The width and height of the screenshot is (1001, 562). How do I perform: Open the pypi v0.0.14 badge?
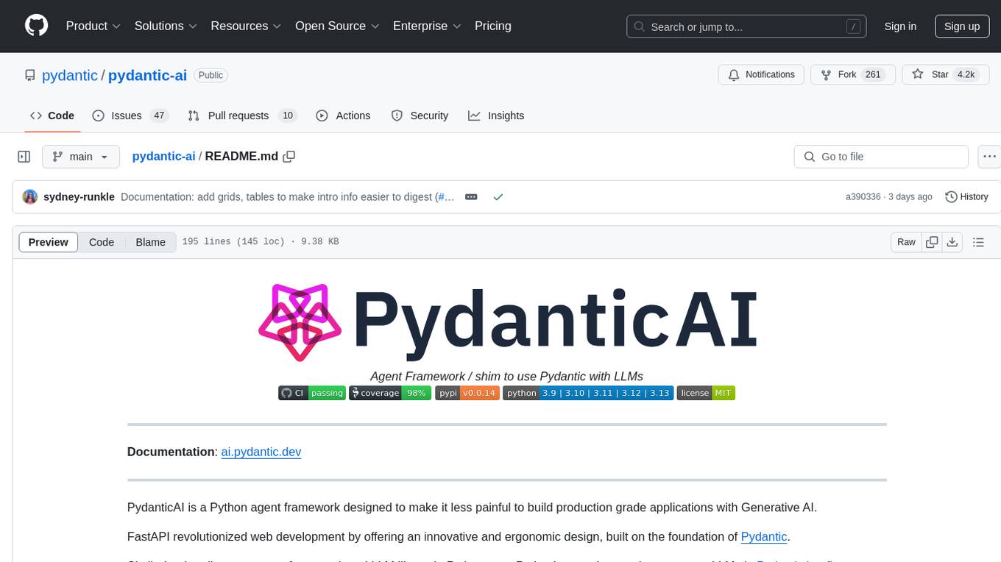[x=467, y=393]
